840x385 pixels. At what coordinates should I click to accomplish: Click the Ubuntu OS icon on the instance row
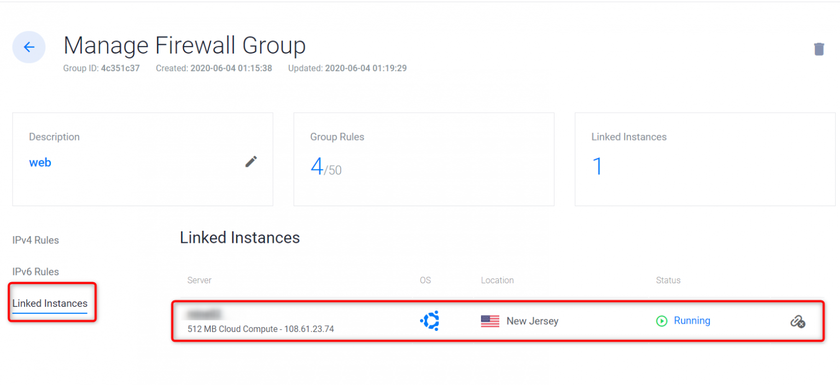coord(430,321)
